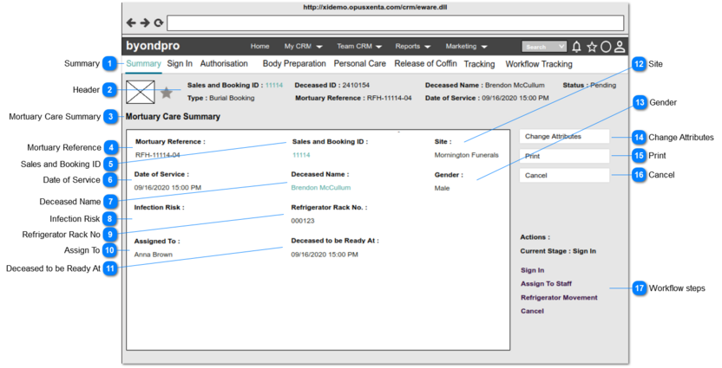This screenshot has width=722, height=368.
Task: Open the Body Preparation tab
Action: click(294, 64)
